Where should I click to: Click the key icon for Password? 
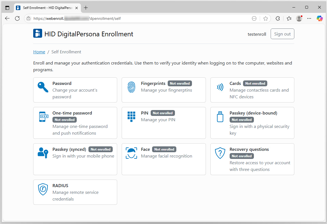[43, 87]
